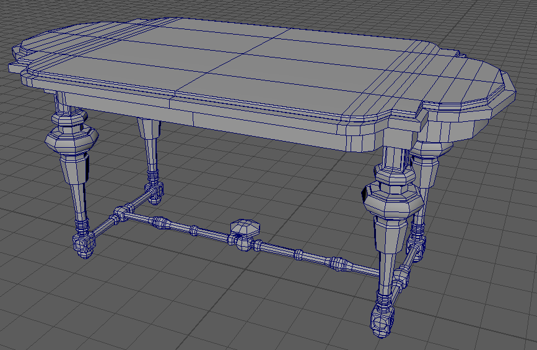
Task: Select the octagonal knob on the center stretcher
Action: 245,228
